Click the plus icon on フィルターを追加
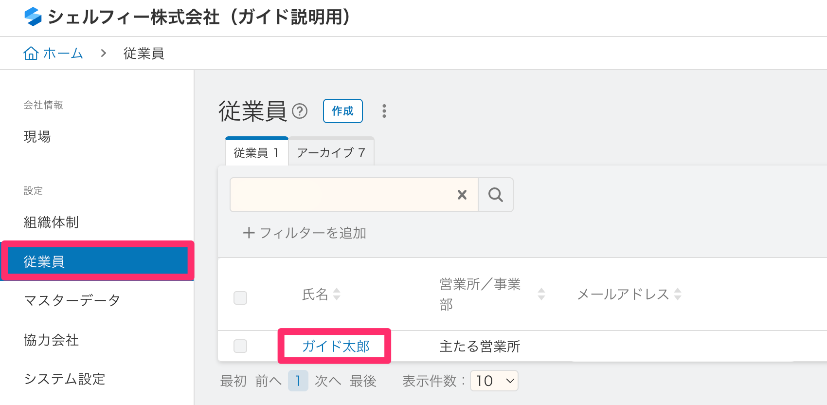 (x=249, y=233)
